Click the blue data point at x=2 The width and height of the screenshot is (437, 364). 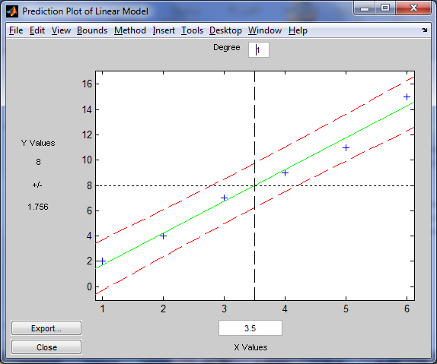(164, 236)
